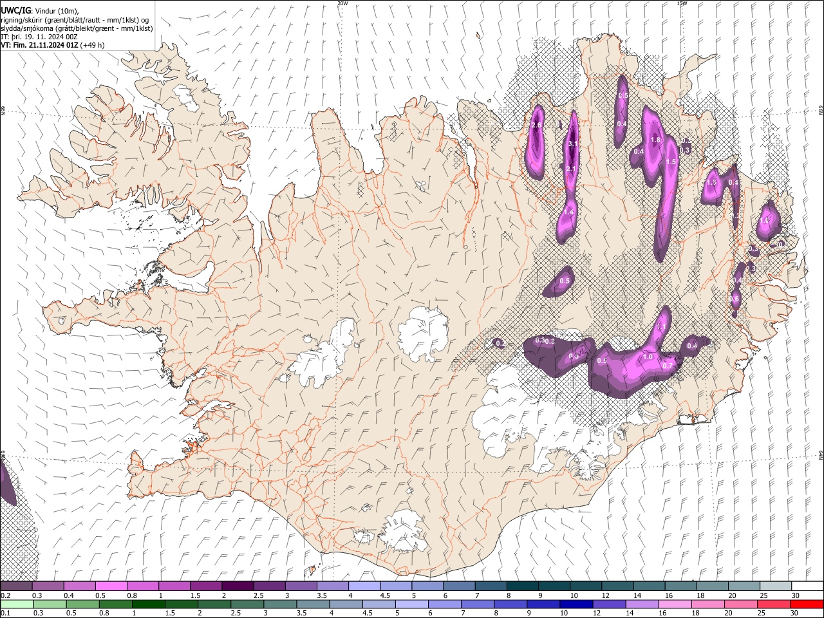Click the '0.6' snowfall value in the east
Screen dimensions: 824x618
pyautogui.click(x=735, y=299)
